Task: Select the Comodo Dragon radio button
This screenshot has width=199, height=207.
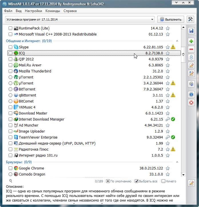Action: 10,174
